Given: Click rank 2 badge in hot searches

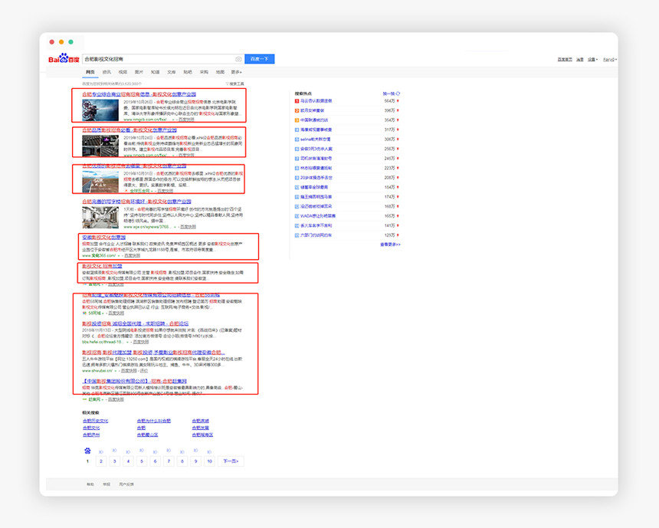Looking at the screenshot, I should click(x=297, y=110).
